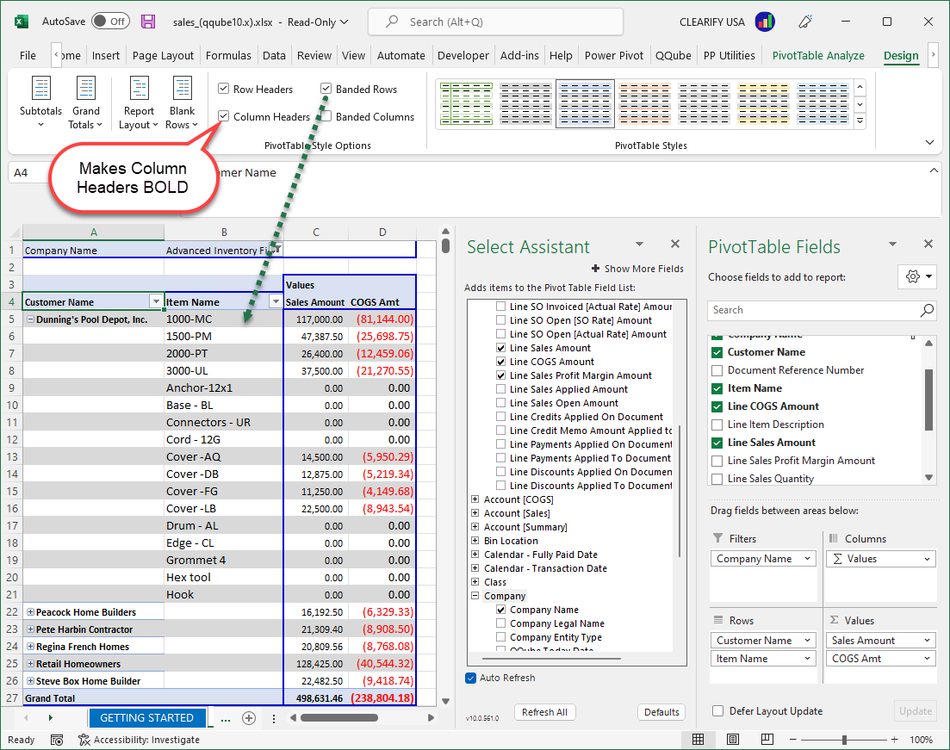Expand the Account [COGS] tree node
The width and height of the screenshot is (950, 750).
coord(475,499)
